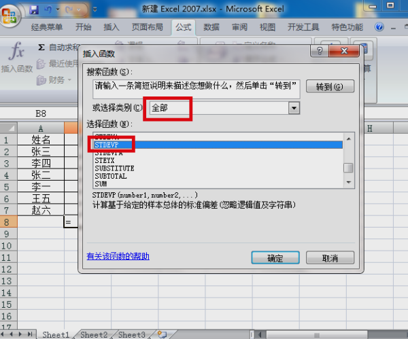Viewport: 408px width, 339px height.
Task: Select STEYX in the function list
Action: [x=218, y=160]
